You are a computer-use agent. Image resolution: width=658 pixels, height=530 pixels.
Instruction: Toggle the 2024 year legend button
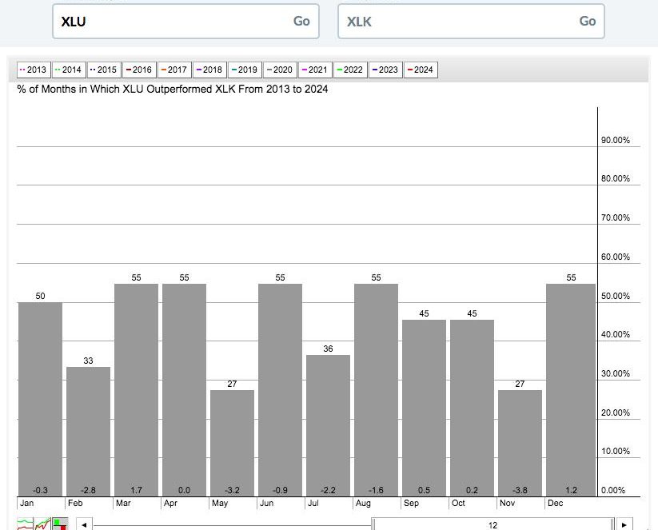click(x=421, y=70)
